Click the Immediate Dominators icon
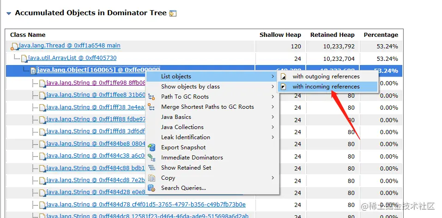The image size is (442, 218). pos(151,158)
